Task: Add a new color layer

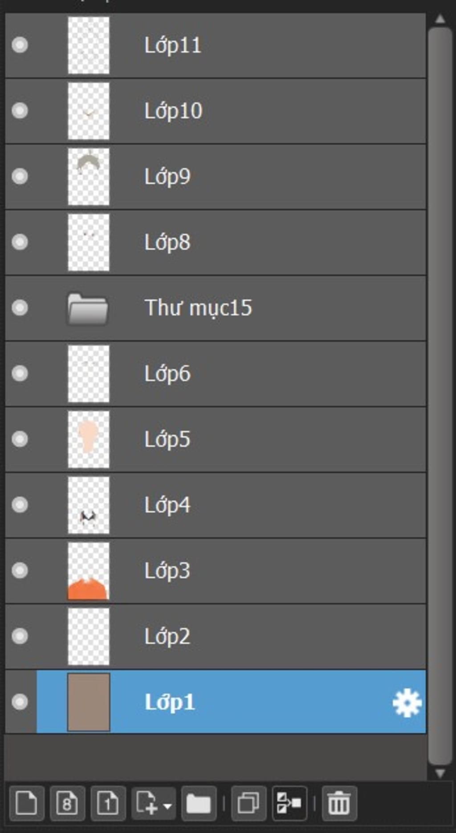Action: pos(27,804)
